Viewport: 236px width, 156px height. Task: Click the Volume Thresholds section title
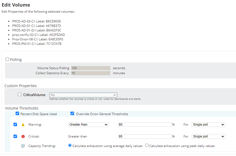point(22,108)
